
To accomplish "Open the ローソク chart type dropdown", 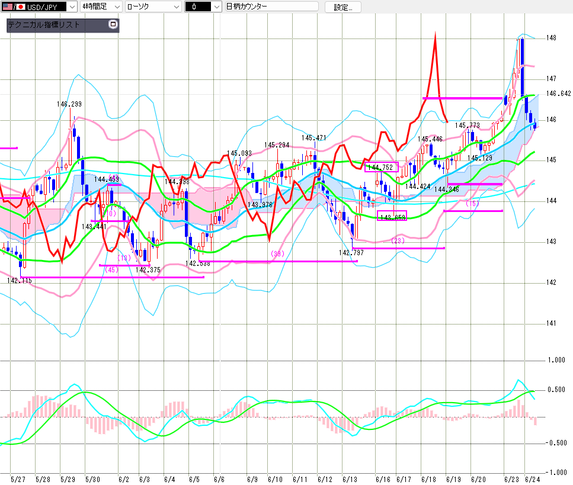I will point(153,7).
